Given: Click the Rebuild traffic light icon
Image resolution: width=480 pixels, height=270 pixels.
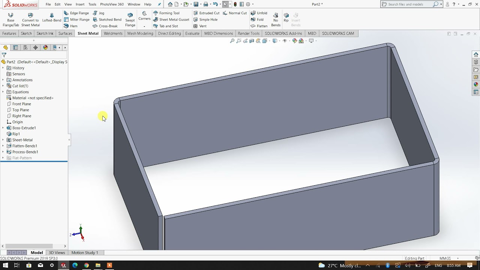Looking at the screenshot, I should pyautogui.click(x=235, y=4).
